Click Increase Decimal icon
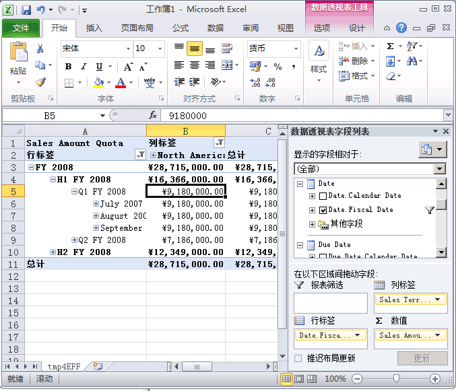 click(x=255, y=83)
